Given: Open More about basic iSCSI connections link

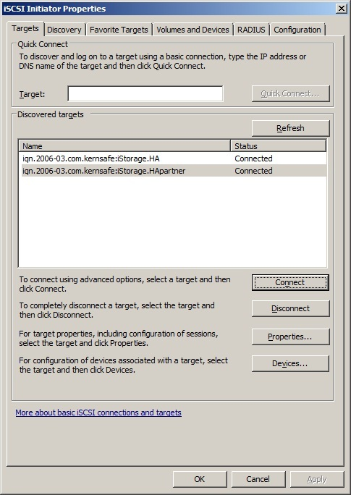Looking at the screenshot, I should click(x=98, y=412).
